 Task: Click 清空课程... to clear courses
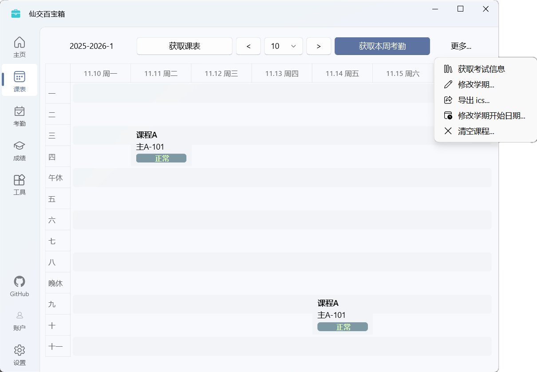pos(476,131)
